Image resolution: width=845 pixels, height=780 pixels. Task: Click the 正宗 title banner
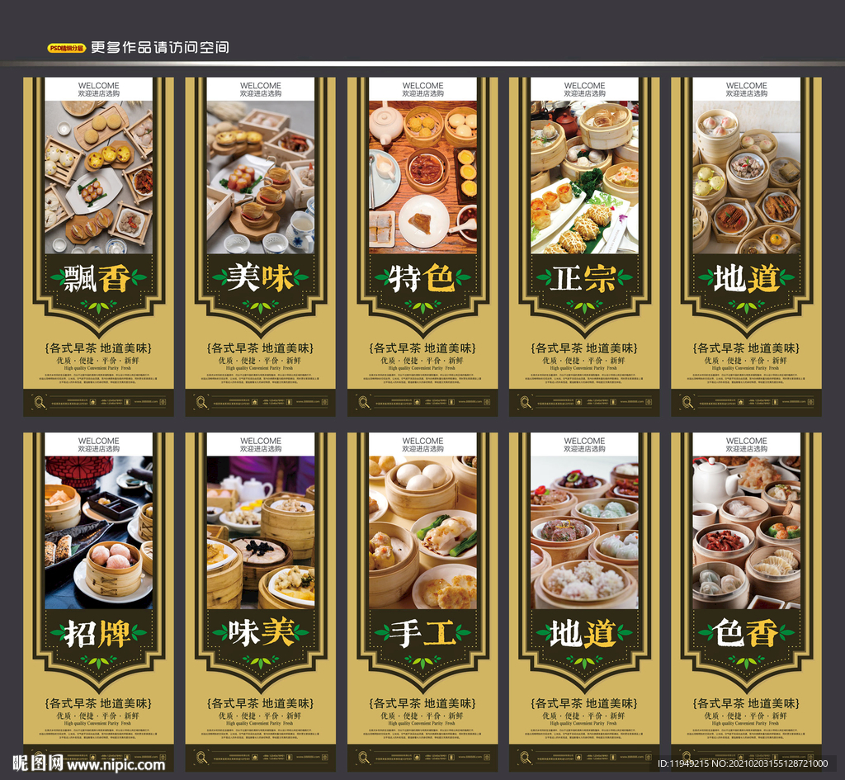click(x=585, y=278)
